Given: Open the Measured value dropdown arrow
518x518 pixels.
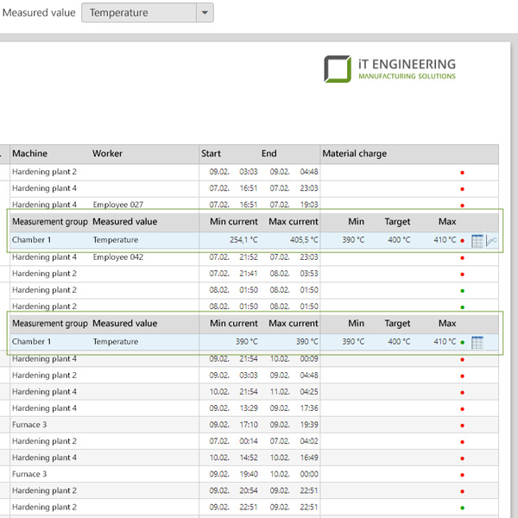Looking at the screenshot, I should (x=204, y=13).
